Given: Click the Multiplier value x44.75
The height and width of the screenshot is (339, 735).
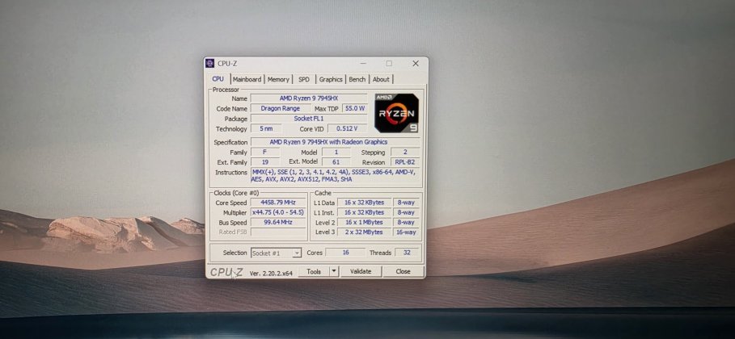Looking at the screenshot, I should click(x=278, y=212).
